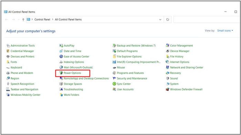Open the Troubleshooting icon

coord(61,89)
